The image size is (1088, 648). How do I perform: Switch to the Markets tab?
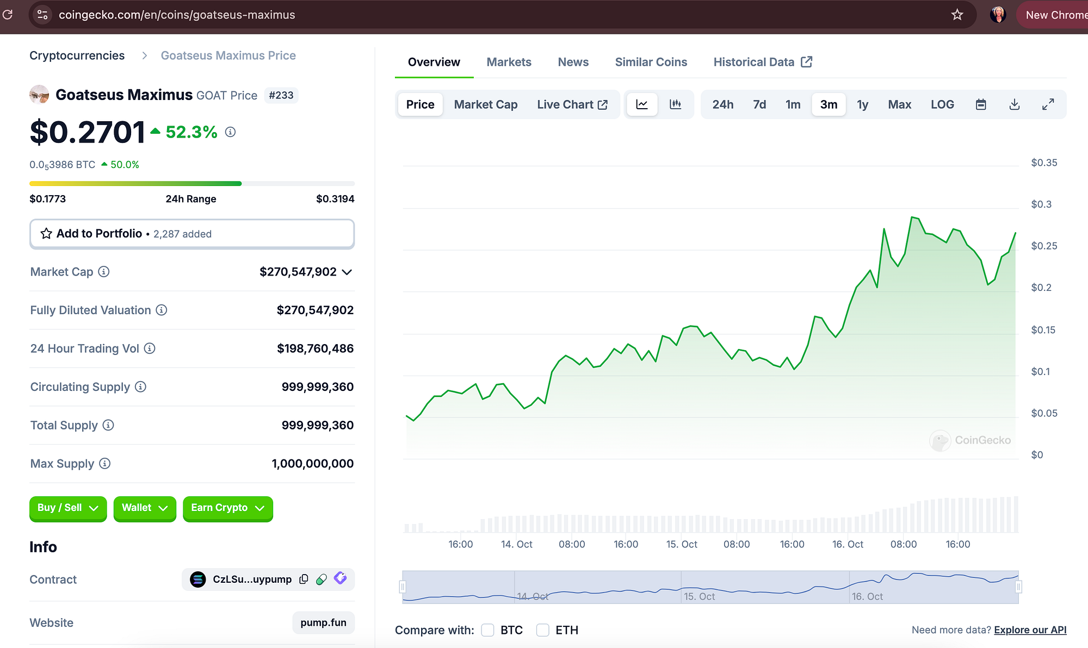509,62
